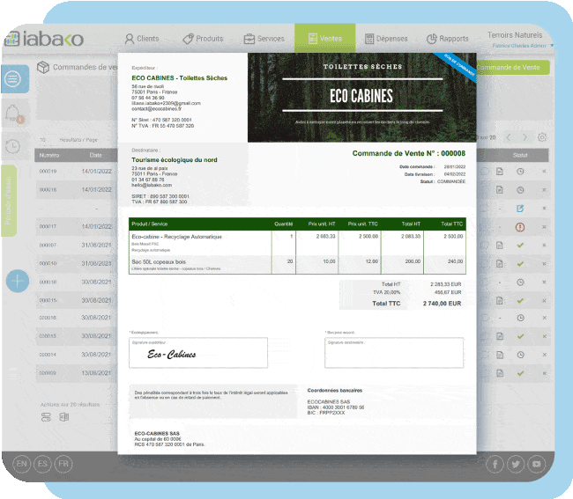Open document icon for order 000018 dated 14/01/2022
The width and height of the screenshot is (573, 499).
point(500,190)
